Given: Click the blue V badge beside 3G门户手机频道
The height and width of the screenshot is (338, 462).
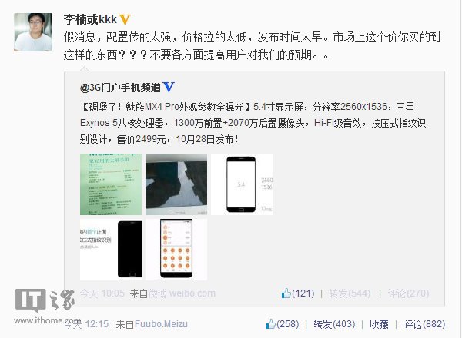Looking at the screenshot, I should point(169,88).
